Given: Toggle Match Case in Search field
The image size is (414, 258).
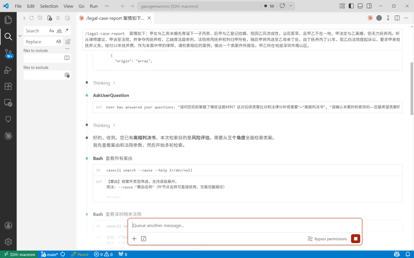Looking at the screenshot, I should tap(51, 31).
